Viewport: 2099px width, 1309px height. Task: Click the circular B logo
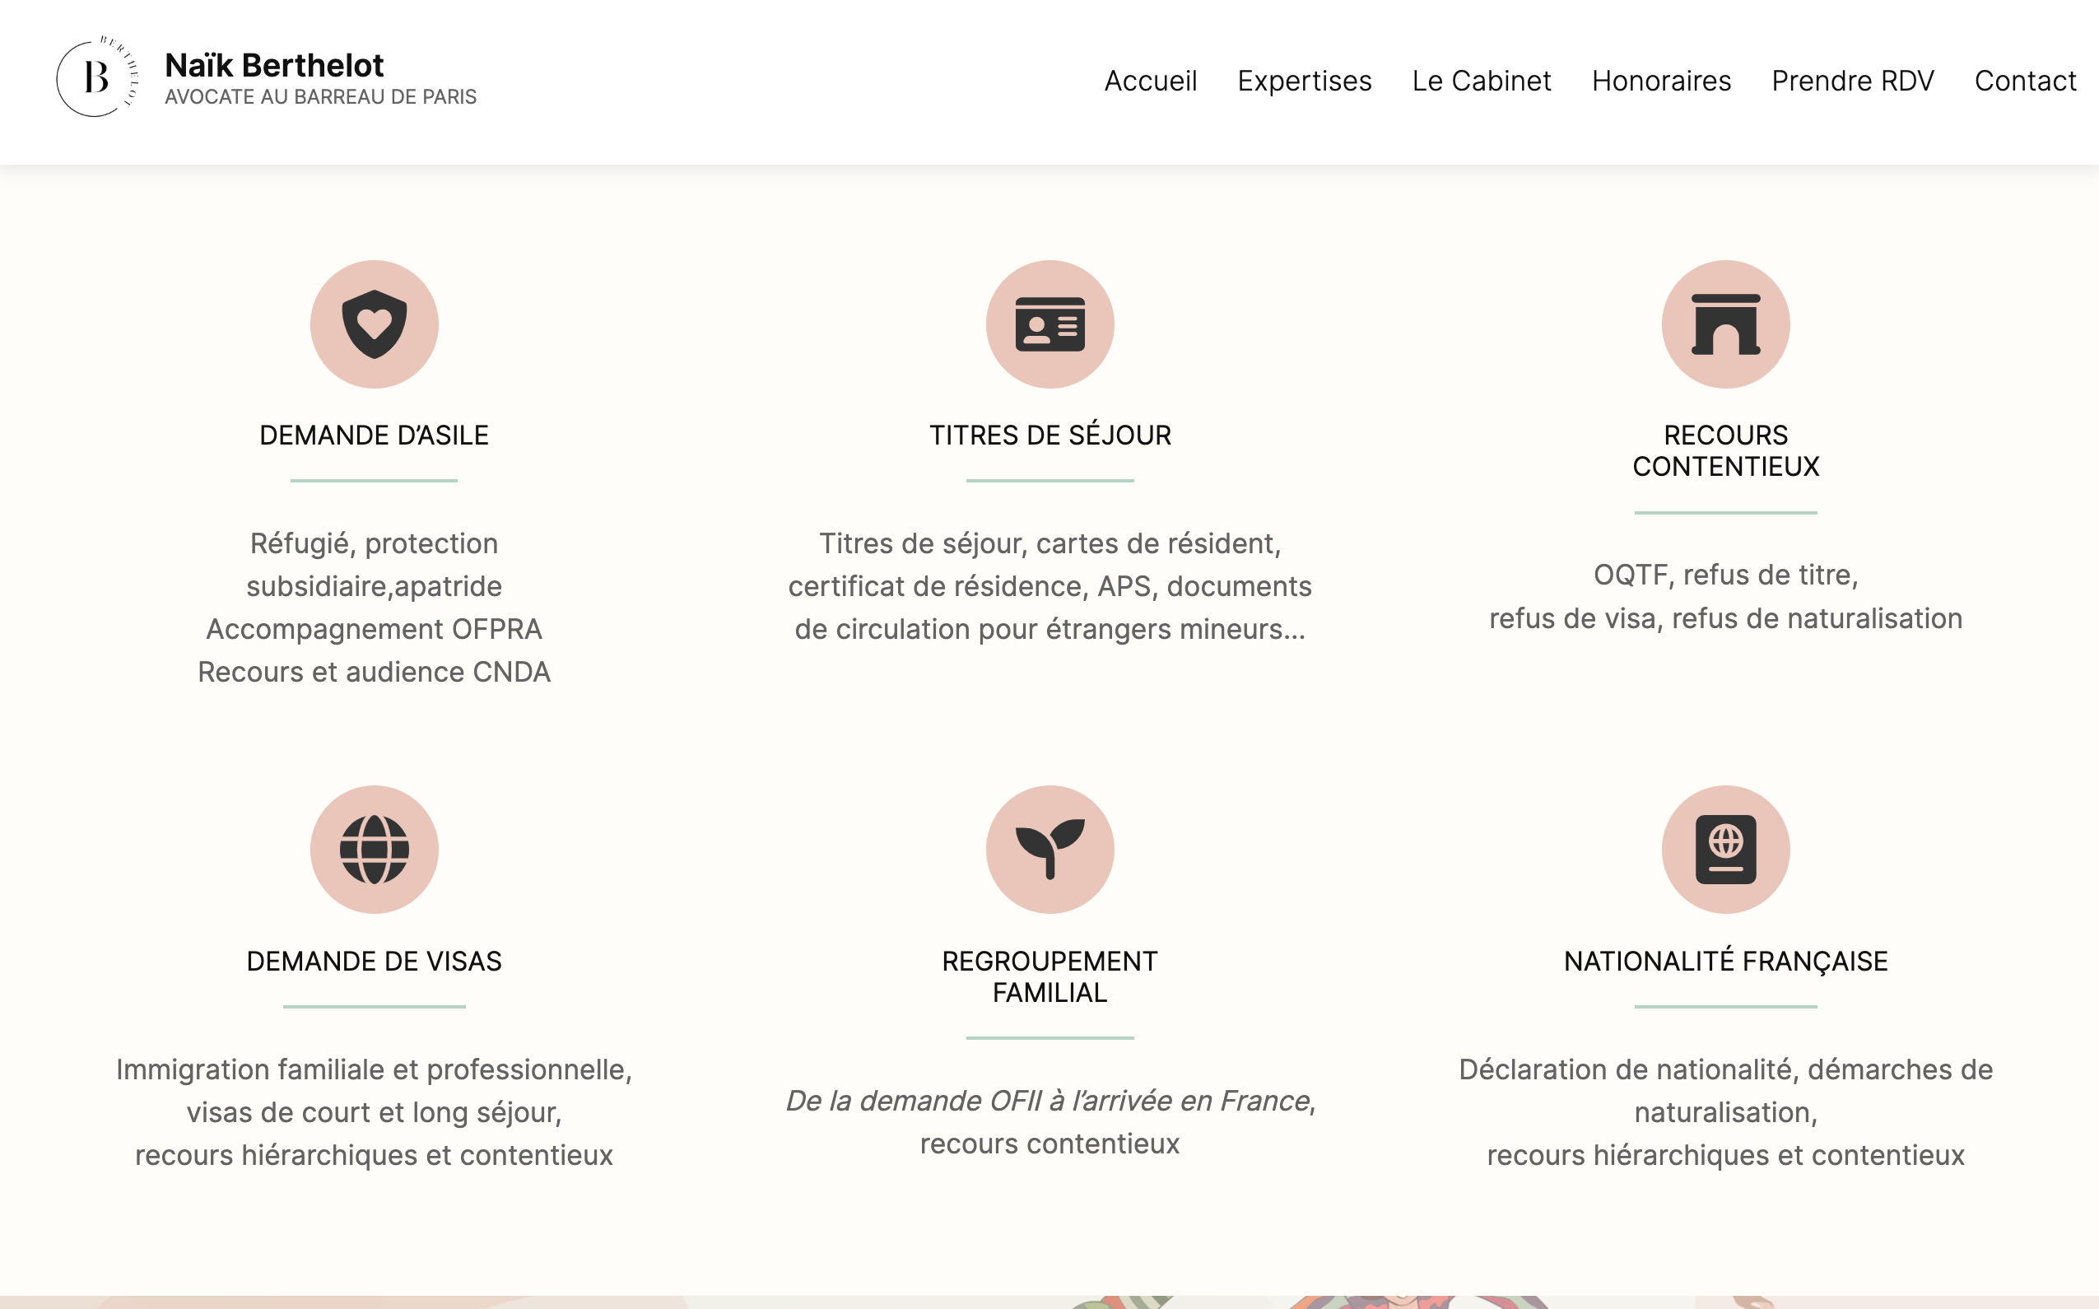click(x=96, y=78)
